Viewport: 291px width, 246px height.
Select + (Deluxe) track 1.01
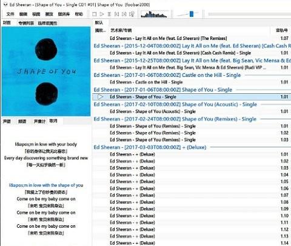[192, 155]
